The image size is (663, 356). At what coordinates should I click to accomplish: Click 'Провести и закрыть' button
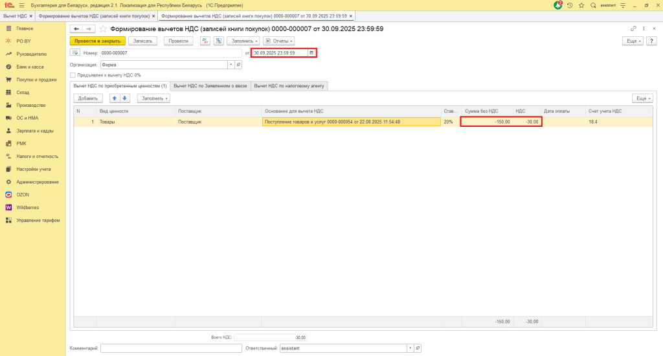pos(97,41)
